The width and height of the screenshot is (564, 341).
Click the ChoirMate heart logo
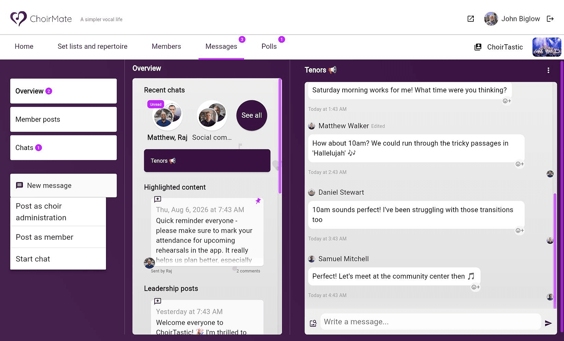tap(18, 18)
